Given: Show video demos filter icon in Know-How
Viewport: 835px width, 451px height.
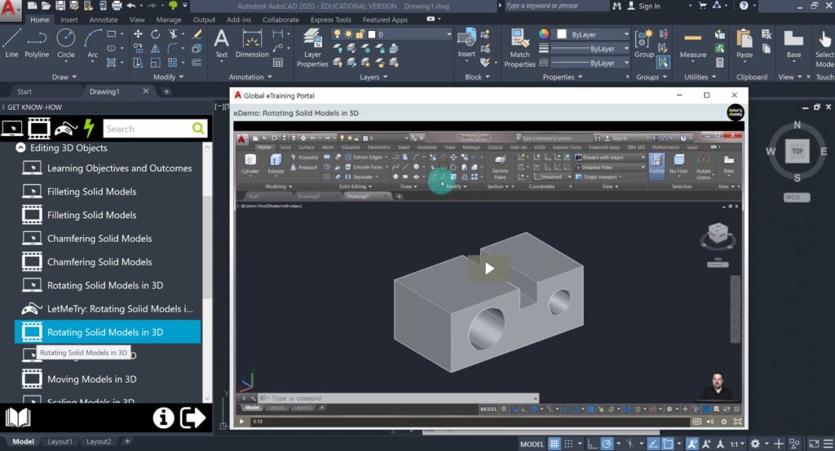Looking at the screenshot, I should [38, 128].
